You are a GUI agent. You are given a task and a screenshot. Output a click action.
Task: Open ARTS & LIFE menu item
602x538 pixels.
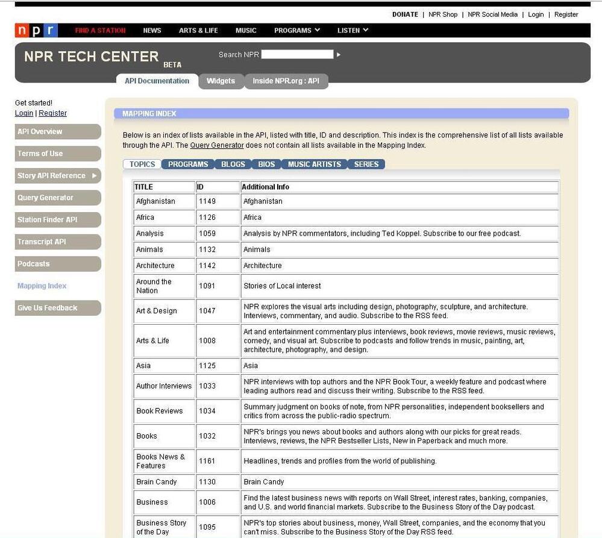(x=198, y=30)
